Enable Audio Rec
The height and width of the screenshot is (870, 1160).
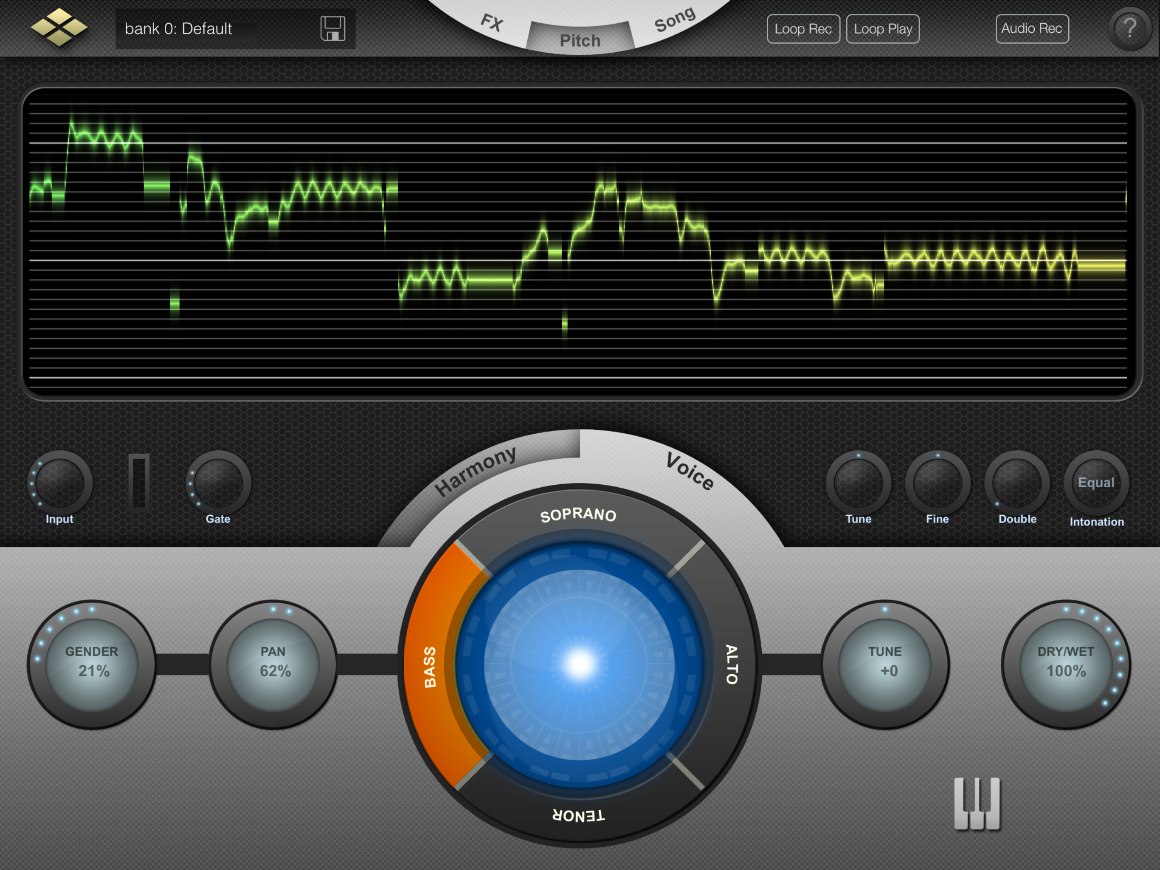pyautogui.click(x=1031, y=29)
